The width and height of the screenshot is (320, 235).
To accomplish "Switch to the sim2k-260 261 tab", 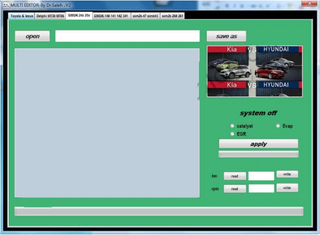I will coord(173,16).
